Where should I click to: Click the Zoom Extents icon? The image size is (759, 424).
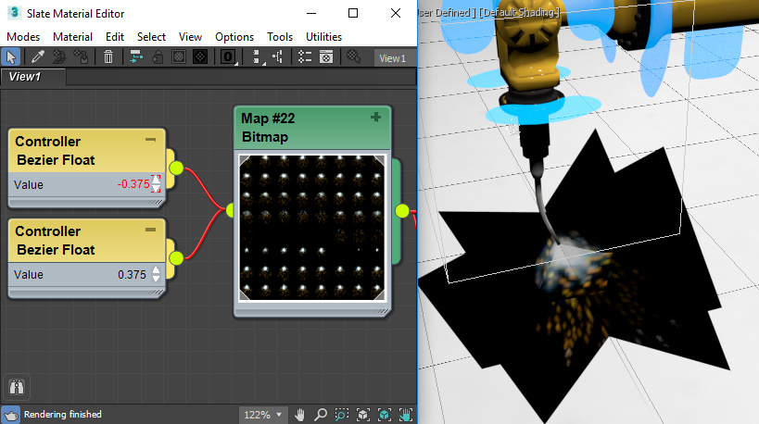363,415
